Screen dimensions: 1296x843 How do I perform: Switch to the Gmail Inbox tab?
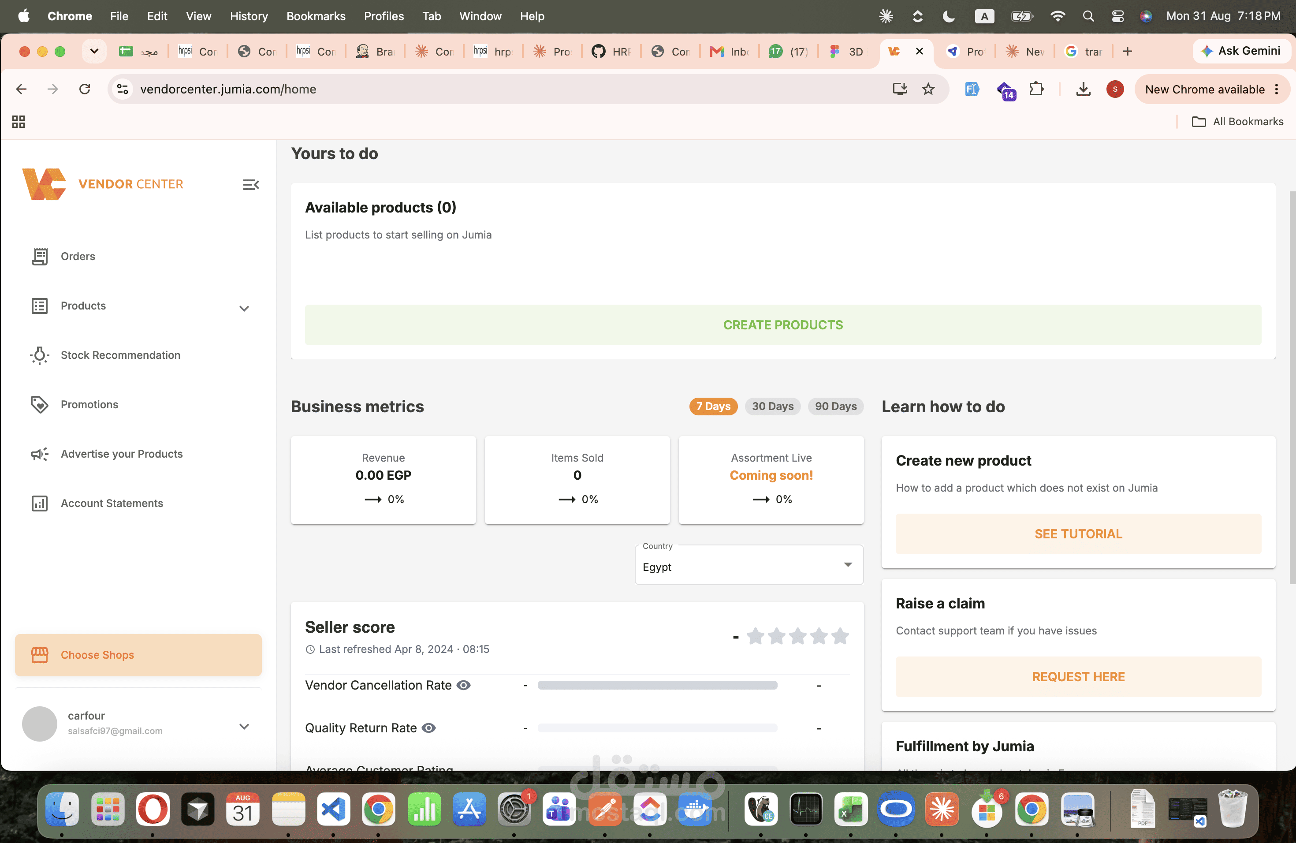tap(730, 51)
